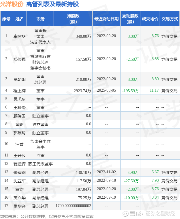Select the name 程上楠
The image size is (180, 219).
20,91
